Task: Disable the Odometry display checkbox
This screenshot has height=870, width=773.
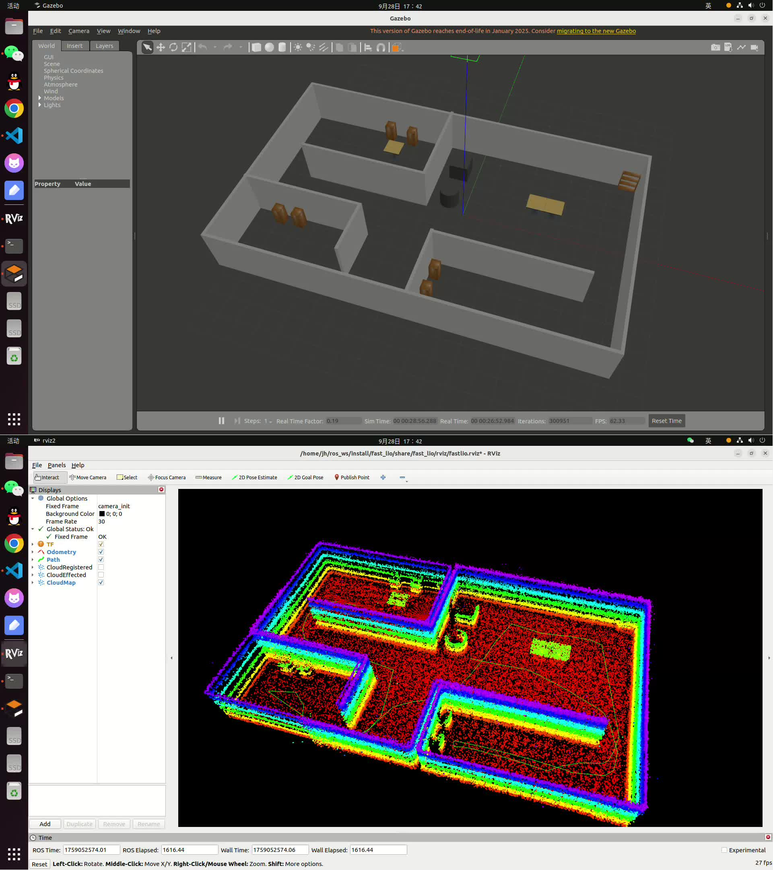Action: click(x=101, y=552)
